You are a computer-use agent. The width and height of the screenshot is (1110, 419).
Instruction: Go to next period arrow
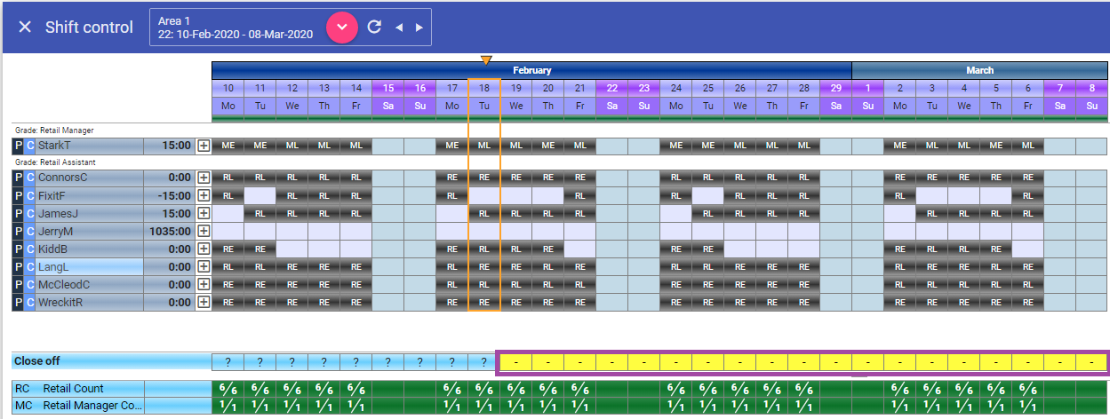tap(419, 28)
